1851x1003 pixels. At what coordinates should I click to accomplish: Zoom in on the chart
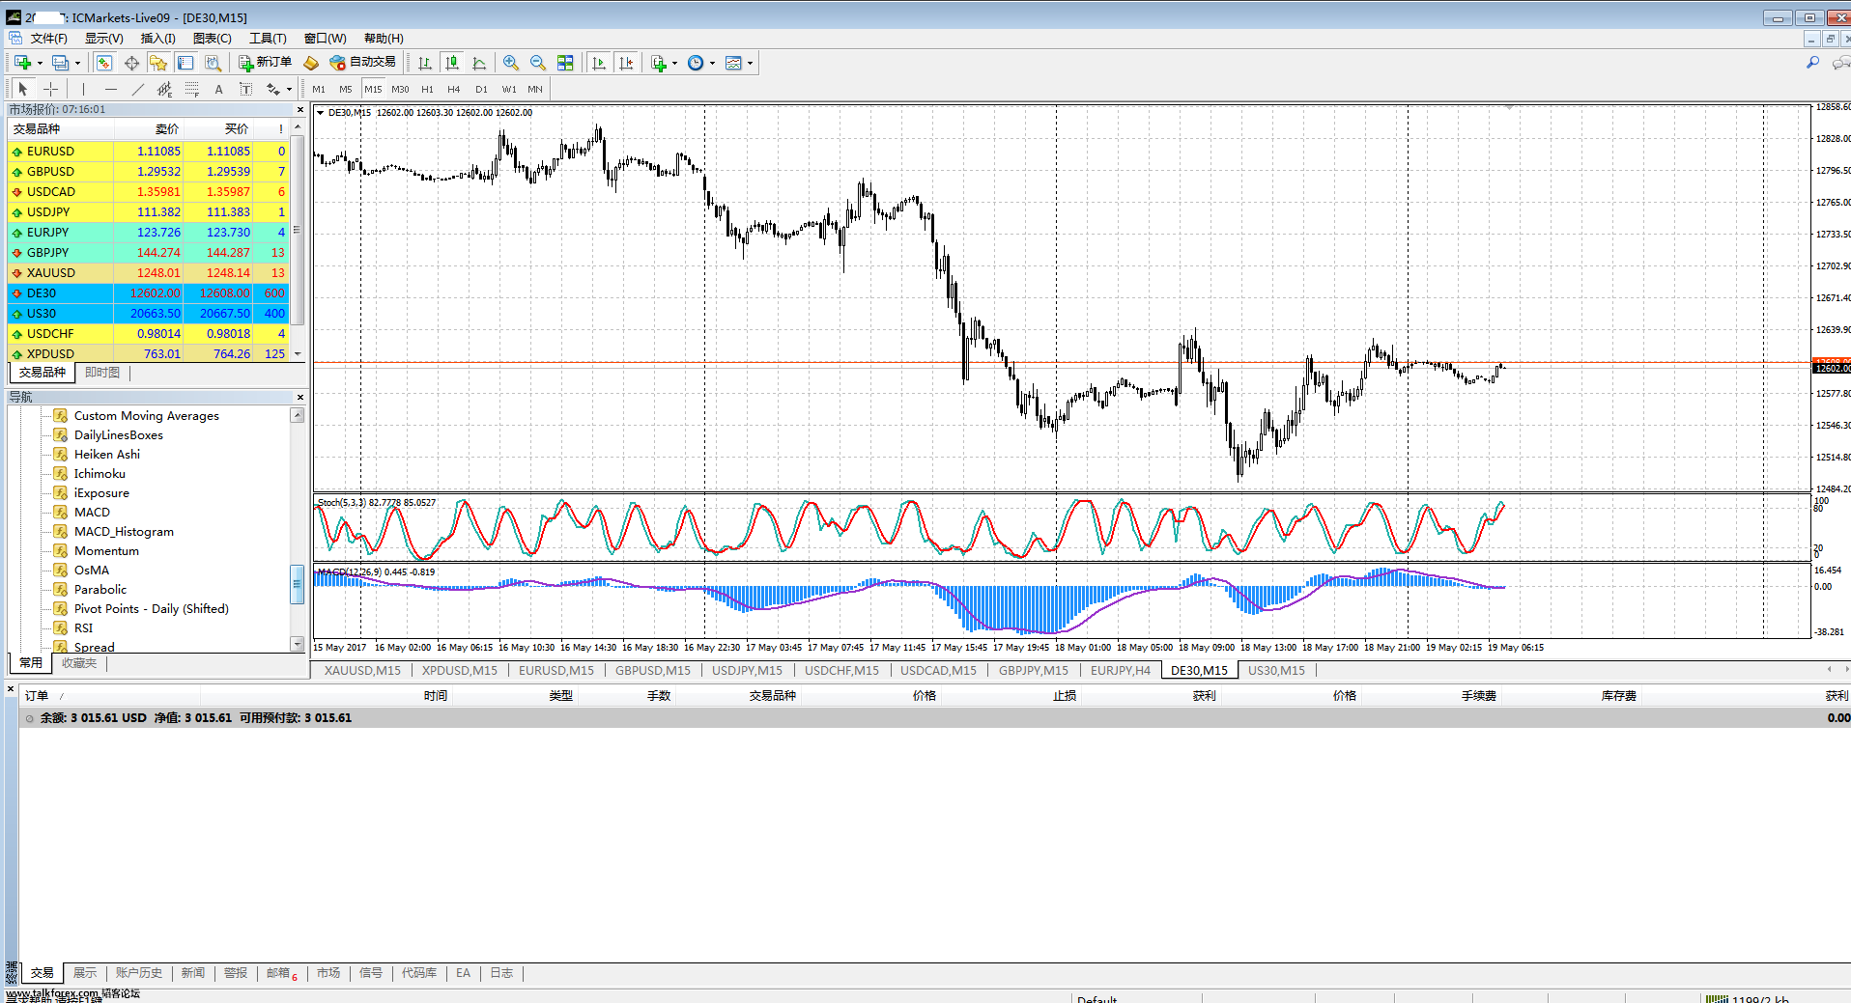click(x=511, y=63)
